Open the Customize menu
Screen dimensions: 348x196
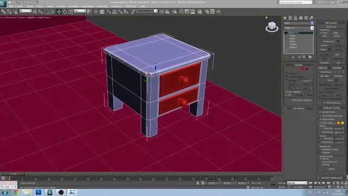pos(116,6)
